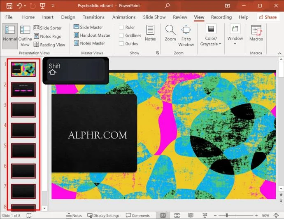Image resolution: width=284 pixels, height=219 pixels.
Task: Open the Zoom dialog from ribbon
Action: pos(170,33)
